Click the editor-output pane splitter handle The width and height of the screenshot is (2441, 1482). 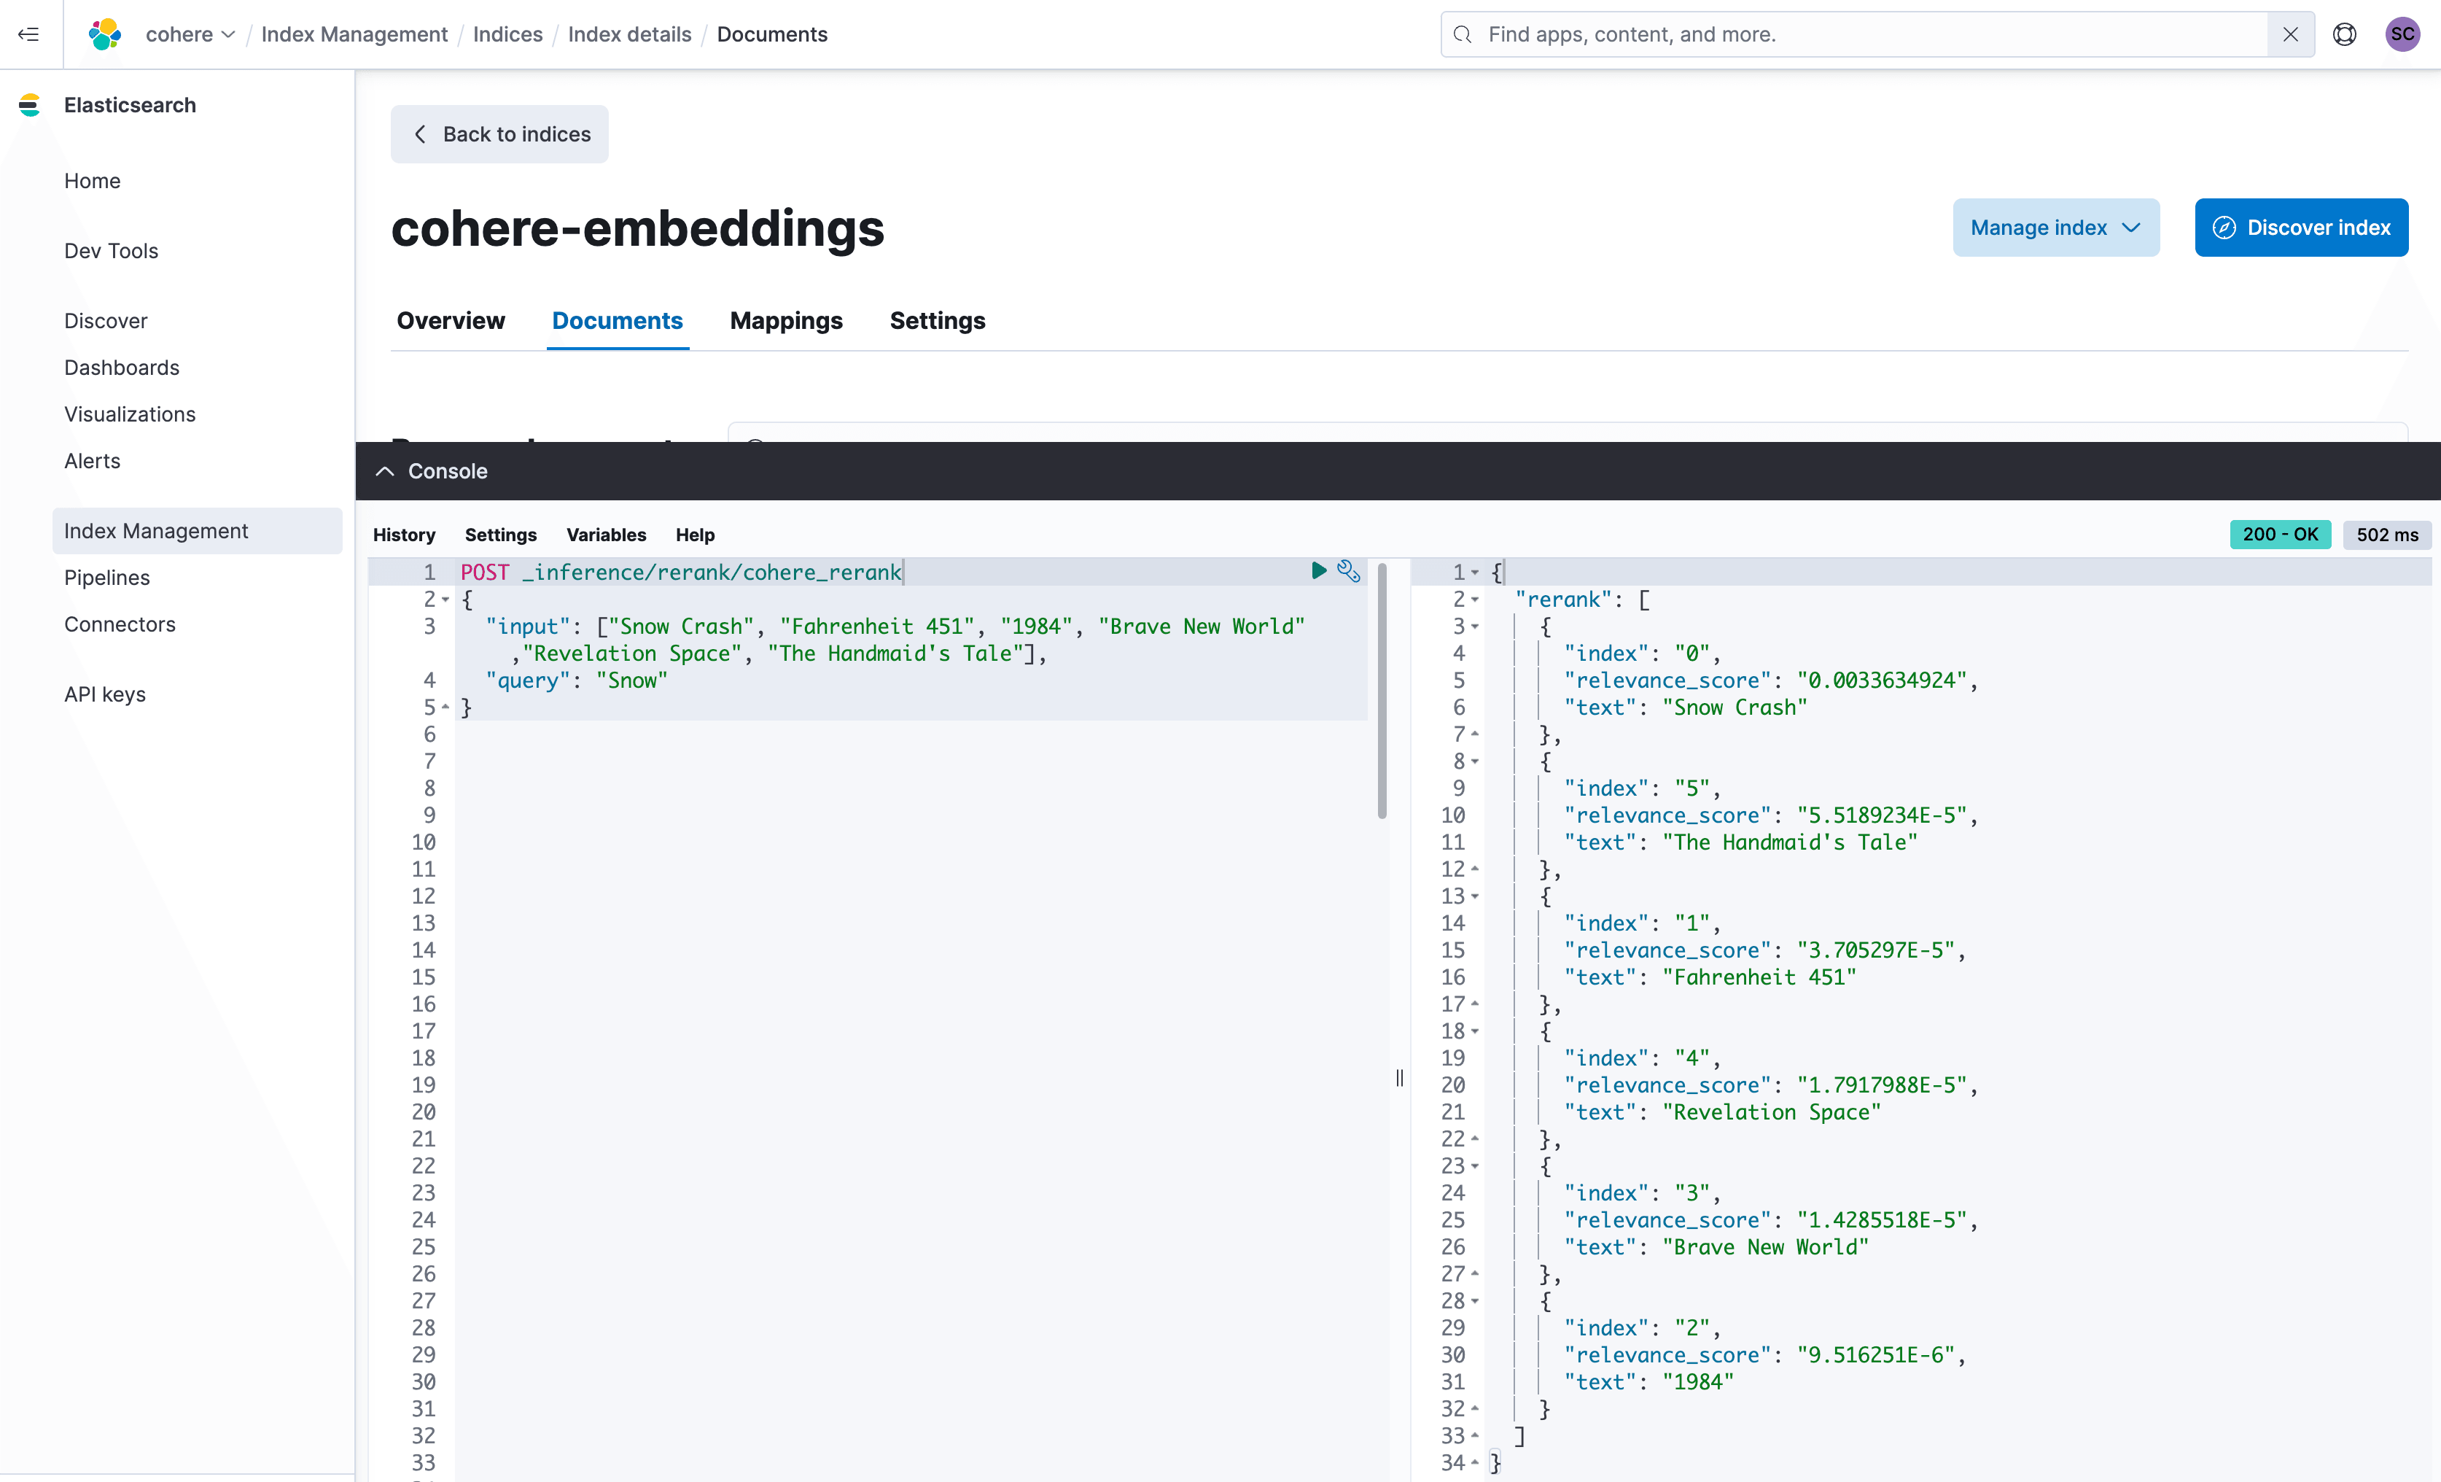(x=1400, y=1077)
